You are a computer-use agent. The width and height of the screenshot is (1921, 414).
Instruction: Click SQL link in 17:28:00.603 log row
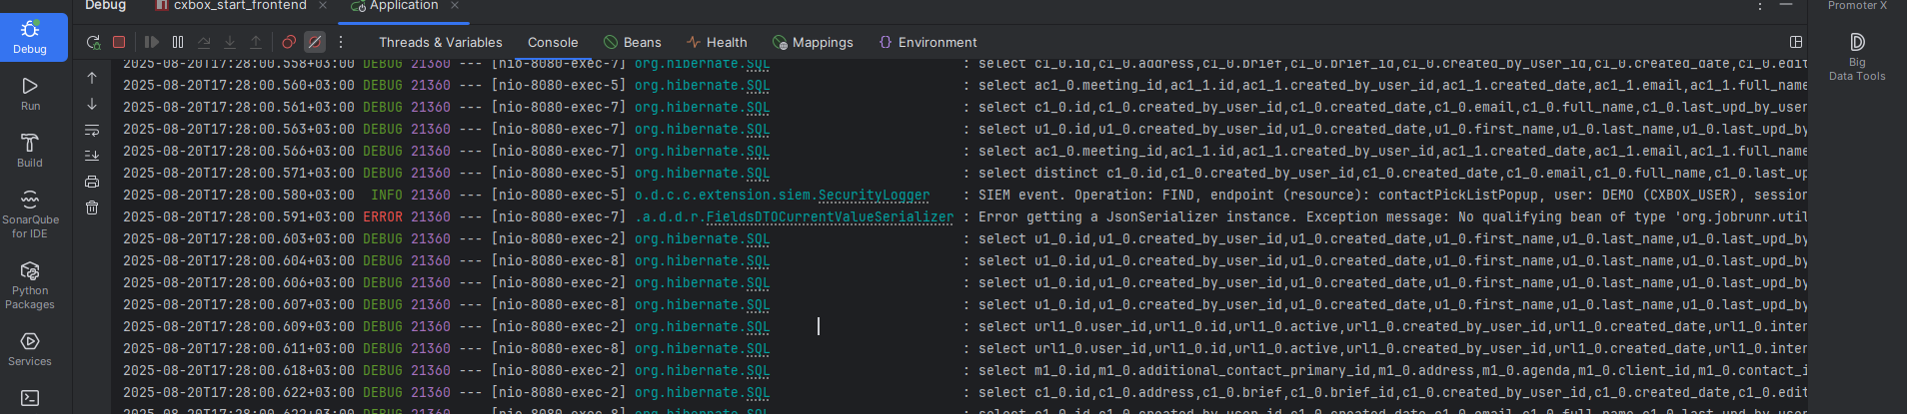pos(758,239)
